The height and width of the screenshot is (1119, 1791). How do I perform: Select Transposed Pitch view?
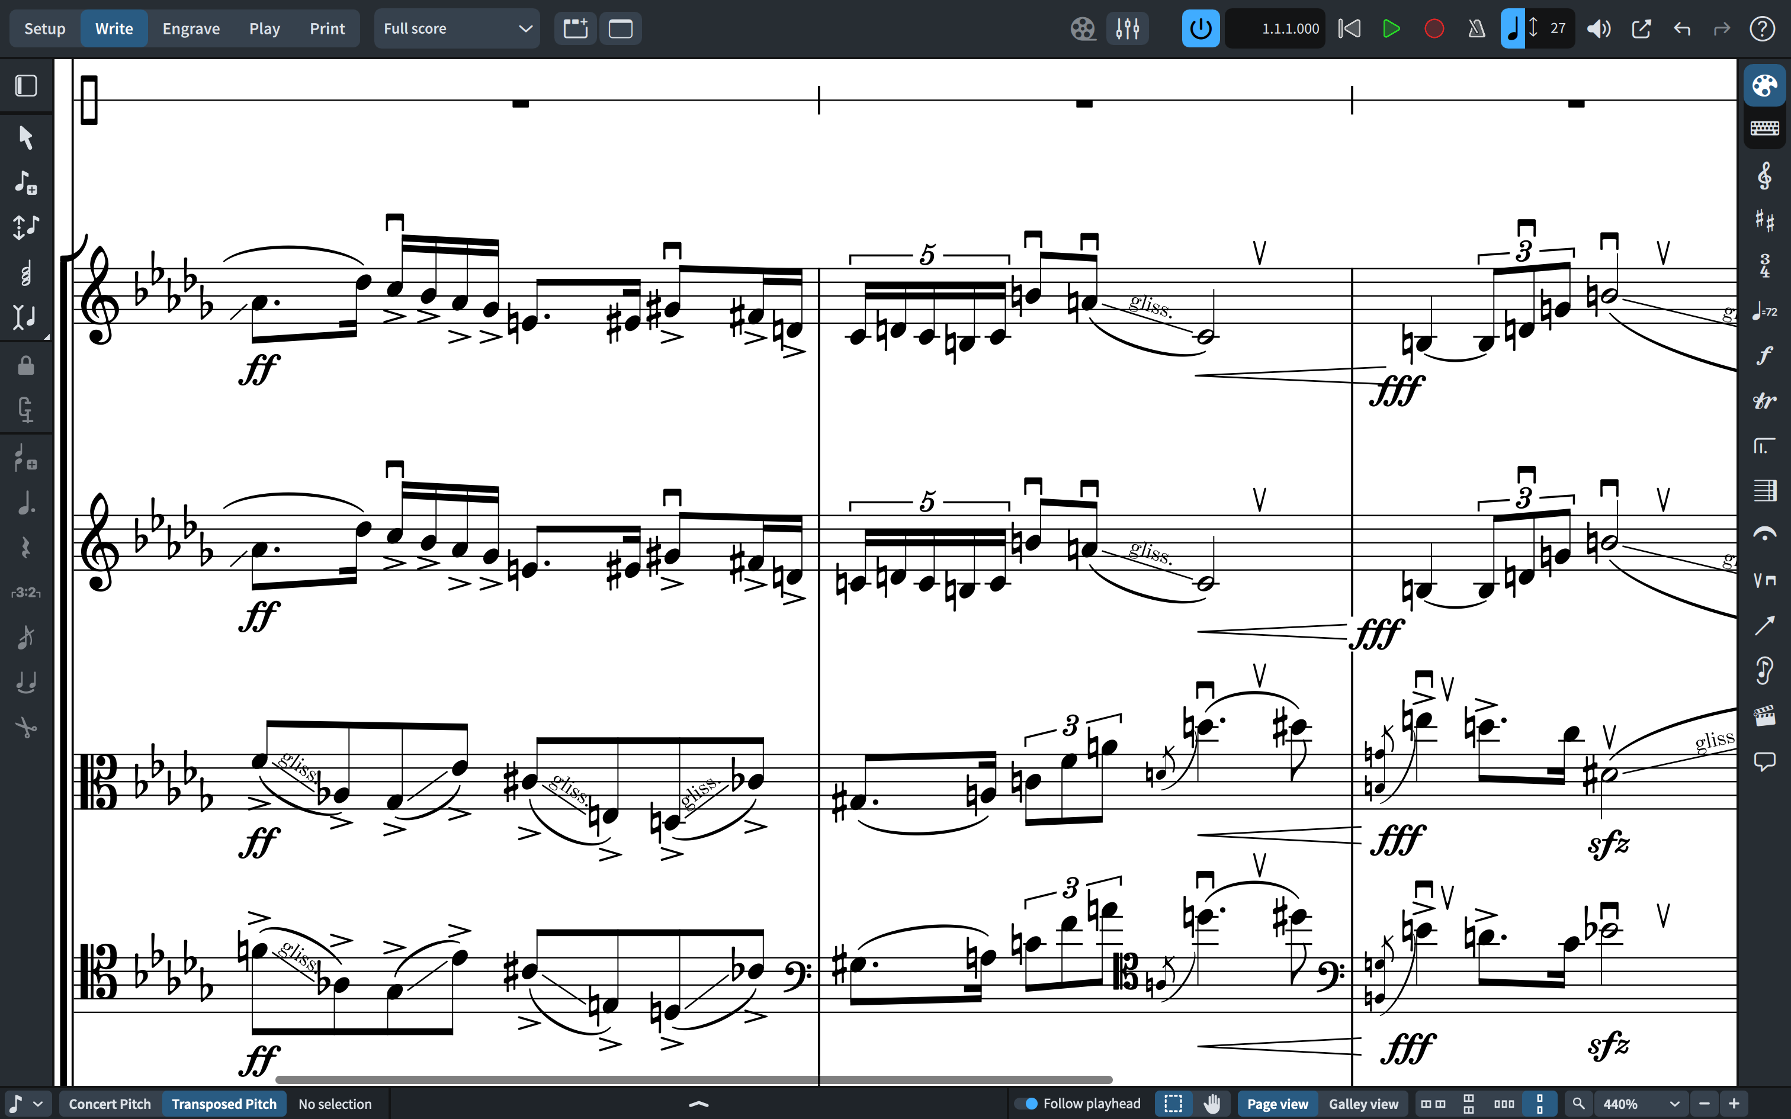coord(224,1104)
